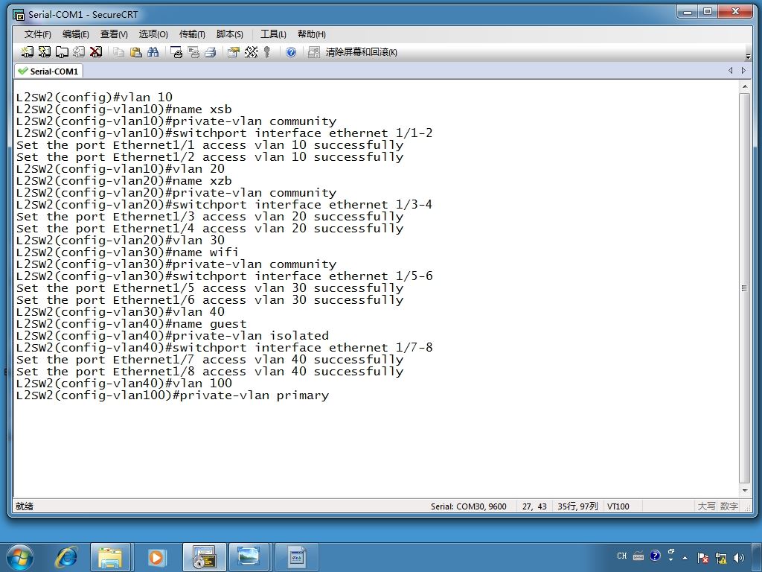Click the Paste clipboard icon

[x=136, y=51]
